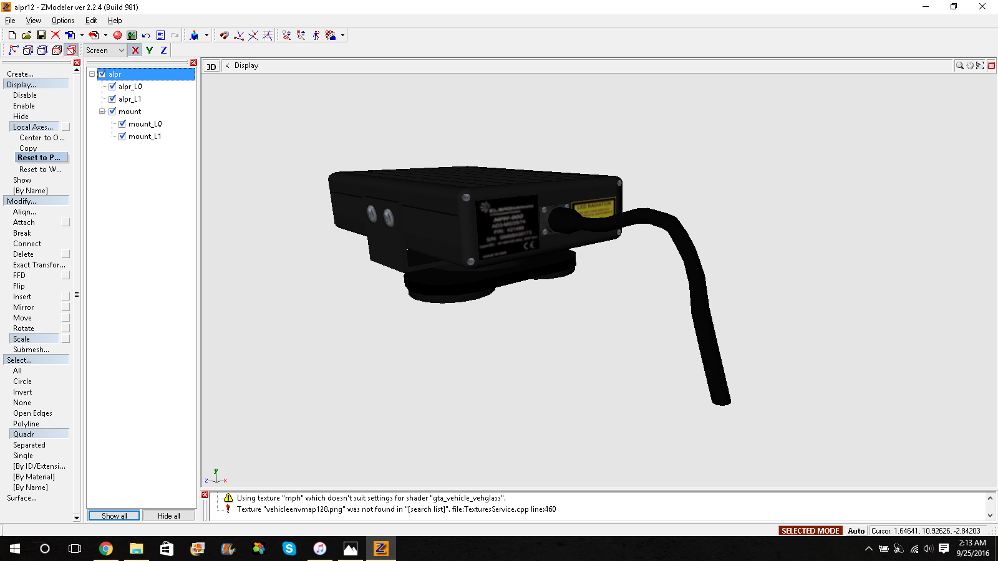Toggle the X axis constraint
998x561 pixels.
tap(135, 50)
